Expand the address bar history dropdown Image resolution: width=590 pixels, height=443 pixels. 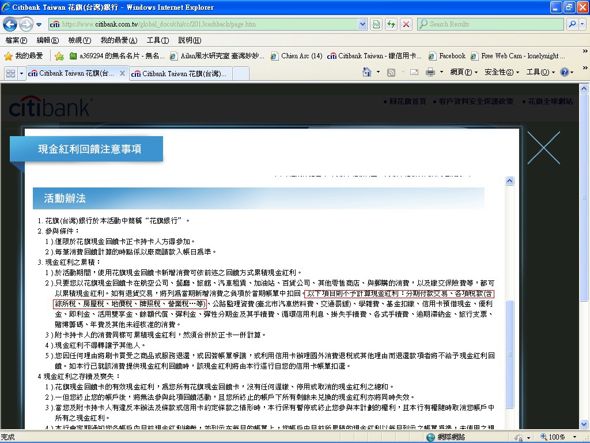point(362,24)
